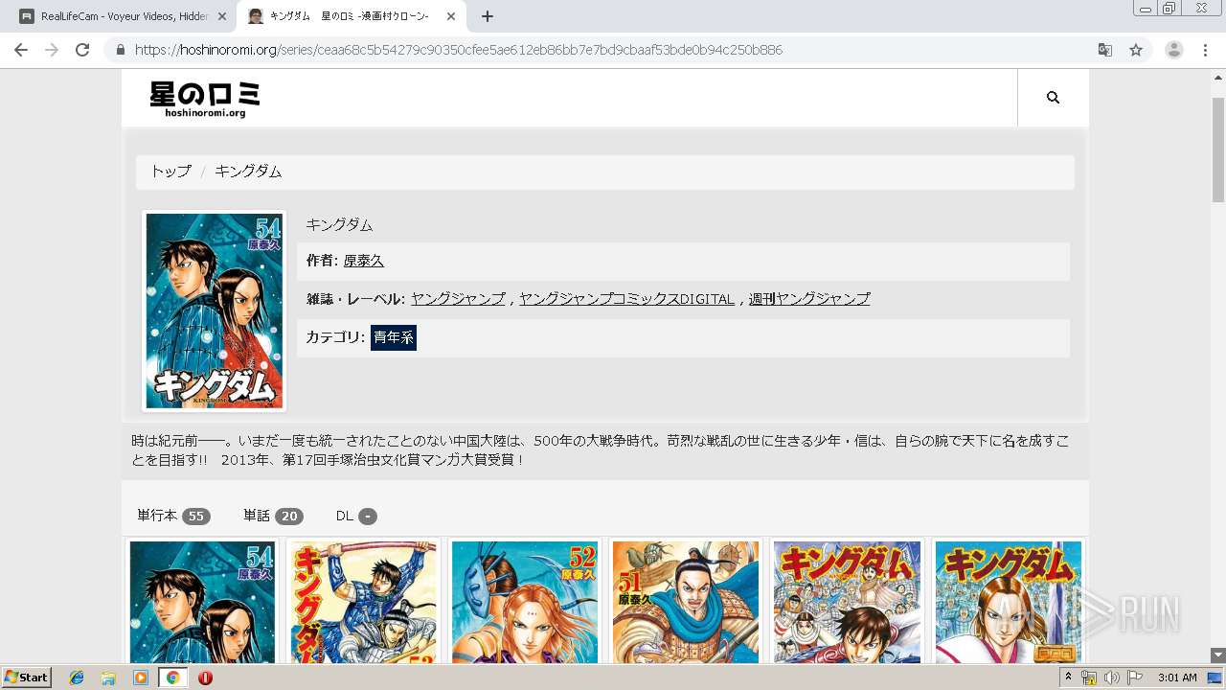Select the キングダム 星のロミ tab
Screen dimensions: 1226x690
coord(349,16)
